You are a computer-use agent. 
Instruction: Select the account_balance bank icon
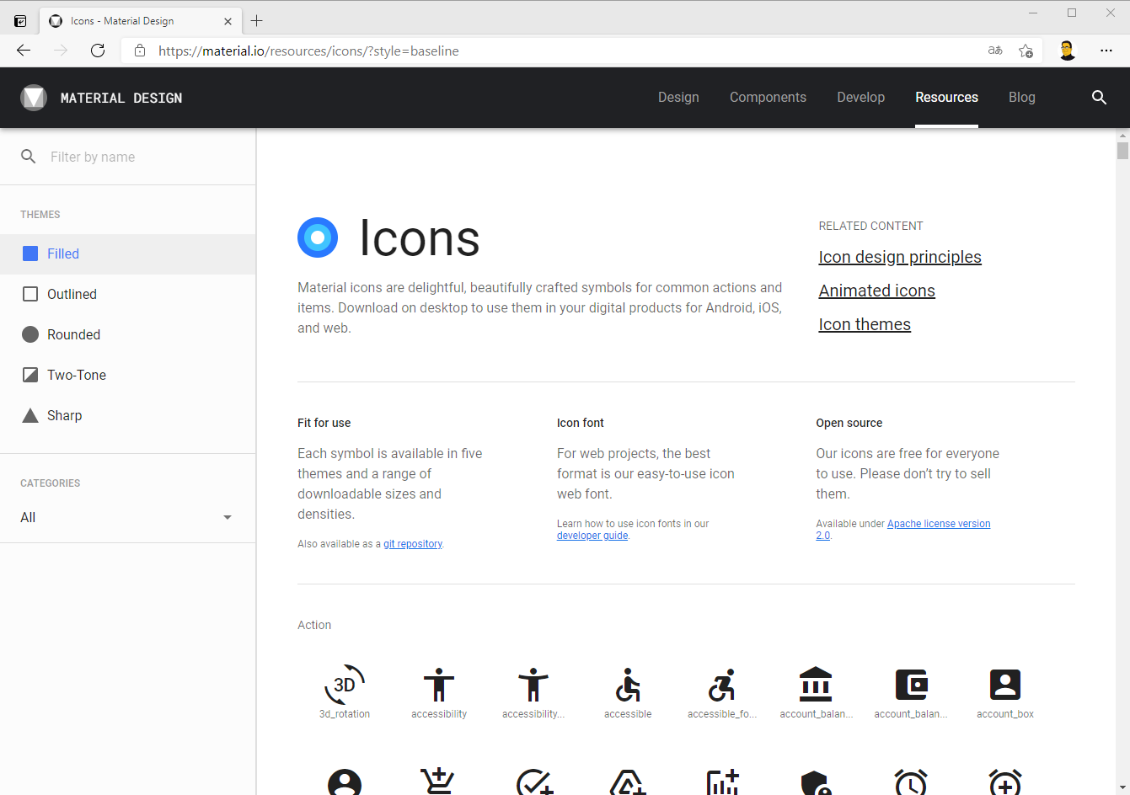816,686
